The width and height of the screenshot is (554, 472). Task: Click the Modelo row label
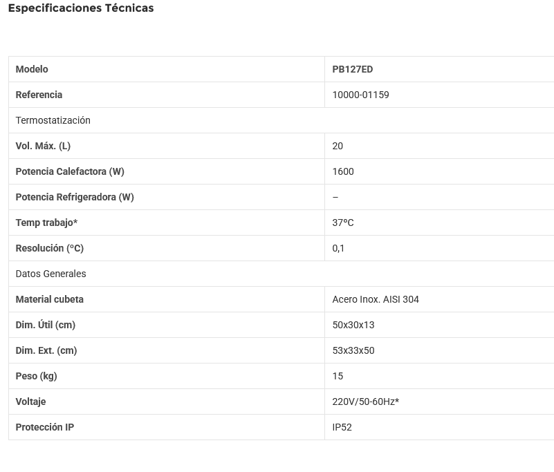pos(32,69)
